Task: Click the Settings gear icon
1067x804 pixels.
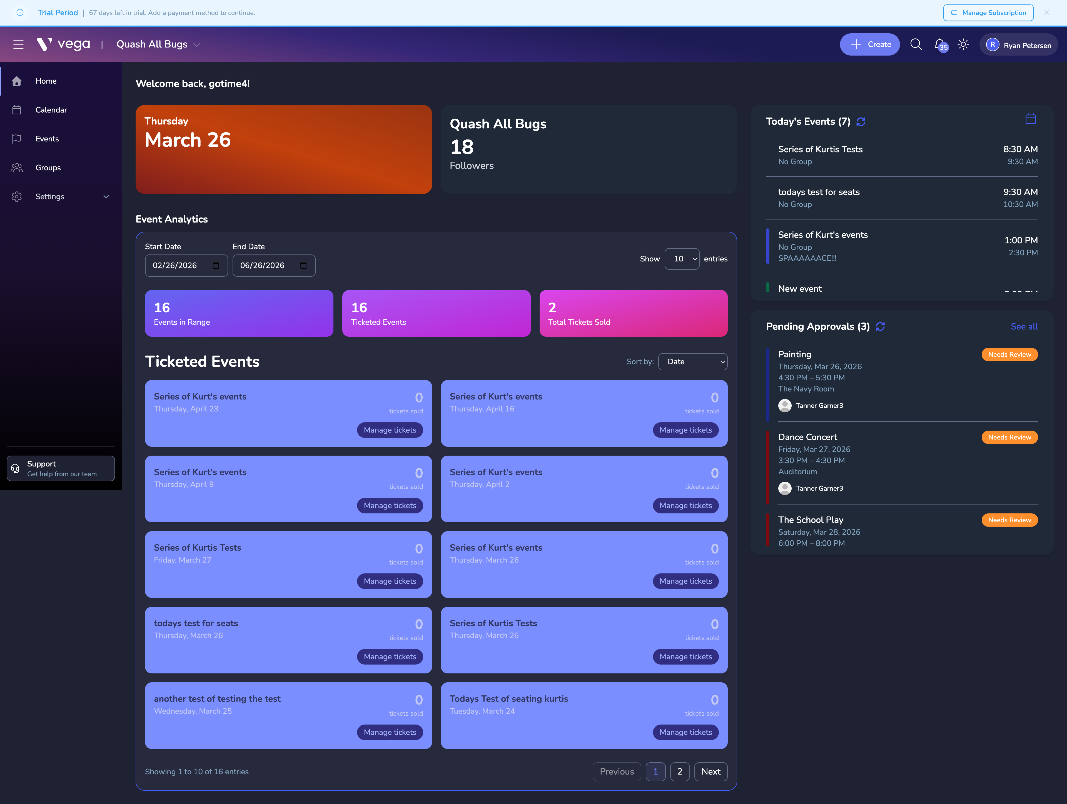Action: 17,196
